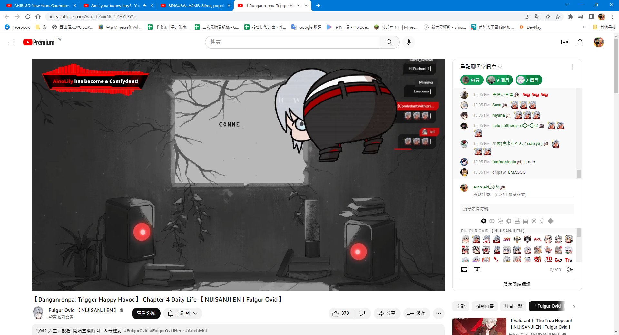Select the YouTube emoji category icon
Screen dimensions: 619x335
pyautogui.click(x=492, y=221)
